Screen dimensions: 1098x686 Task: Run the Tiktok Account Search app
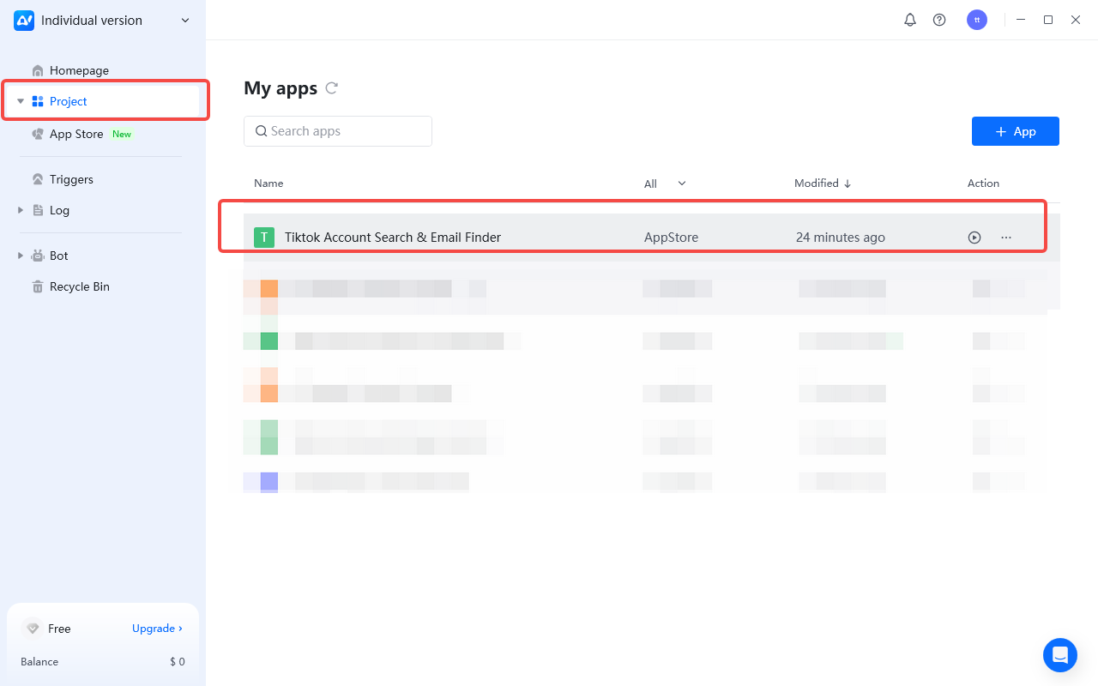tap(974, 238)
